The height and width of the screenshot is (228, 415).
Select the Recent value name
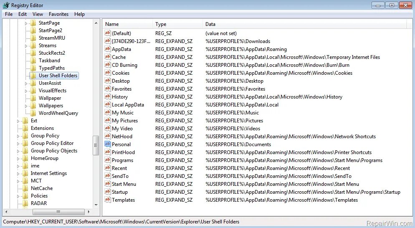(x=119, y=168)
